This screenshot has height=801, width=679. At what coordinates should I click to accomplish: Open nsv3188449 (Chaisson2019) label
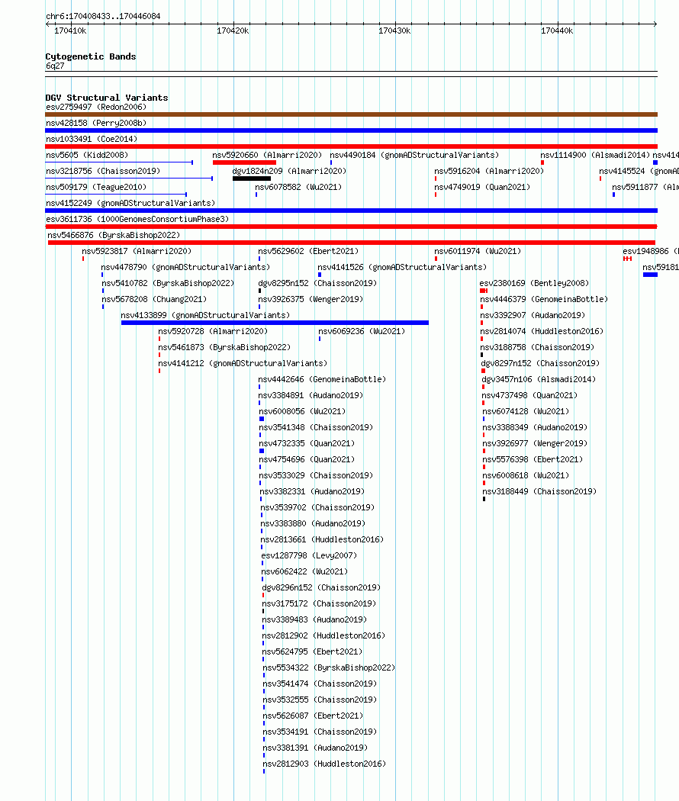click(539, 491)
